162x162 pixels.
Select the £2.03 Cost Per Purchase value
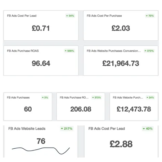121,28
